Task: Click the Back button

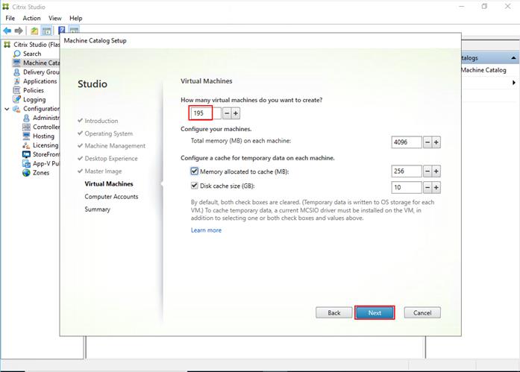Action: 334,312
